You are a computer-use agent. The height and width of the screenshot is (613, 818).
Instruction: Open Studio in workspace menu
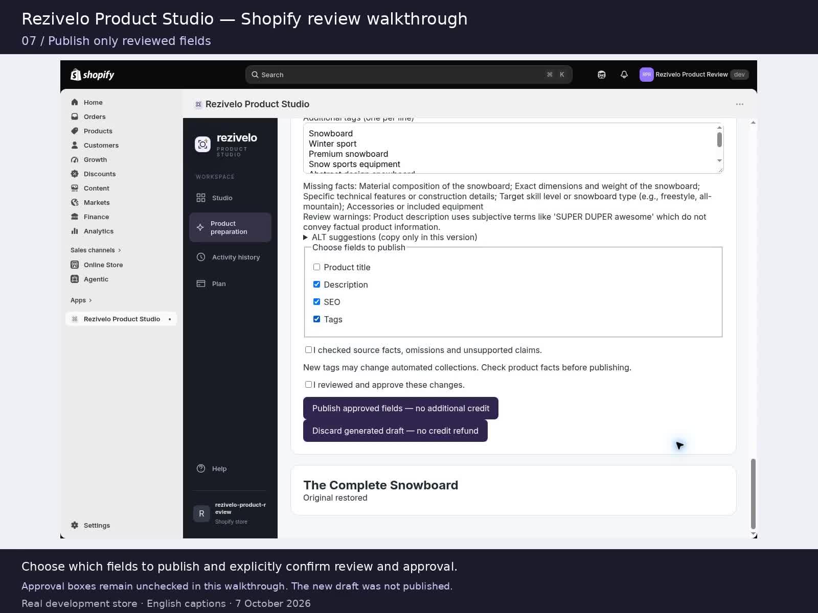[230, 198]
